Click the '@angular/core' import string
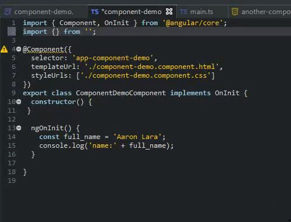This screenshot has height=222, width=291. (x=193, y=23)
